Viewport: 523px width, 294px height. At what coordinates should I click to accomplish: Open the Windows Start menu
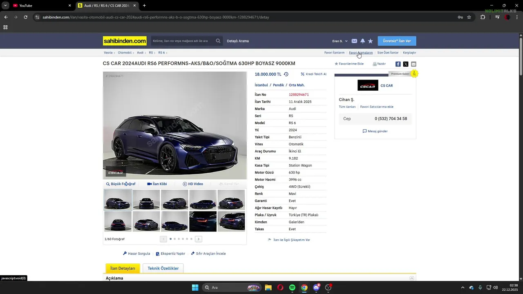point(195,287)
